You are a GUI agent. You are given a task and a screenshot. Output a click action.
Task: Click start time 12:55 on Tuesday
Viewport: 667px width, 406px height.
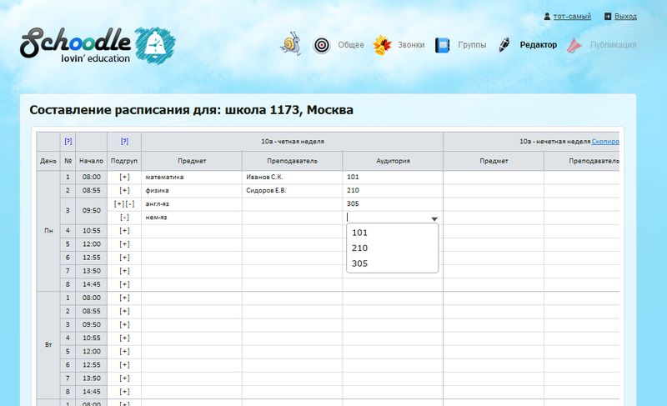[x=92, y=365]
